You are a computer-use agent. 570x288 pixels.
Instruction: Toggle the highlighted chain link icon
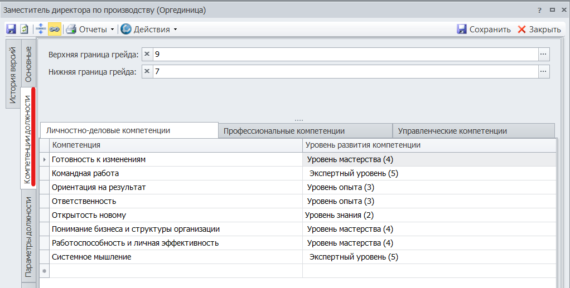click(x=54, y=29)
